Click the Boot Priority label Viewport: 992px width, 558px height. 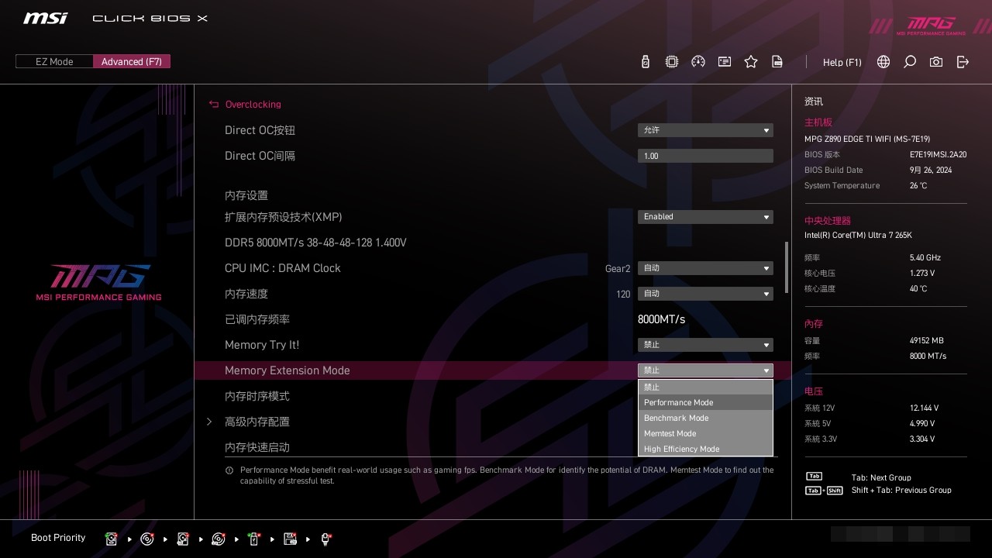58,538
